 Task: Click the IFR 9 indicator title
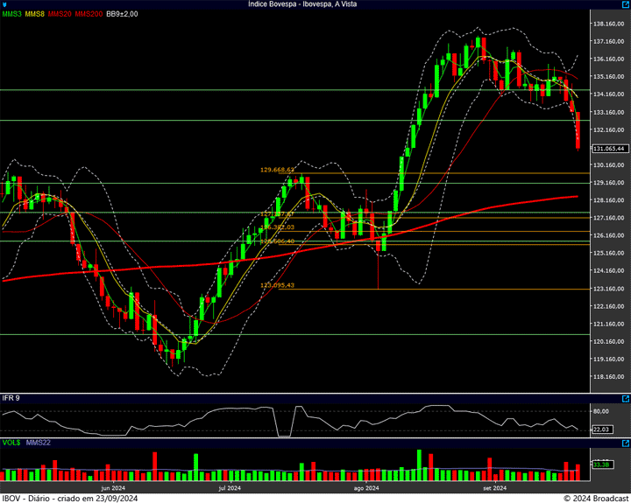point(11,398)
